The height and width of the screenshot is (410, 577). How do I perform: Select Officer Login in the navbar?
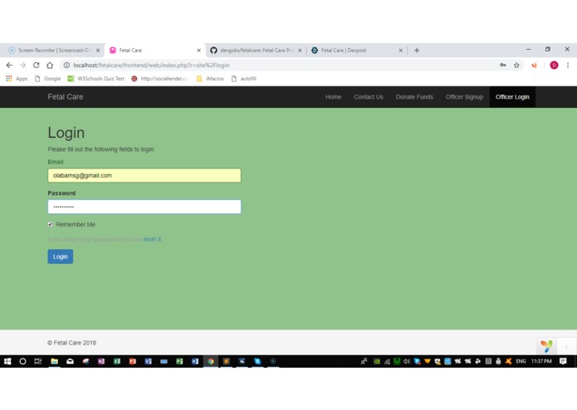pos(512,97)
